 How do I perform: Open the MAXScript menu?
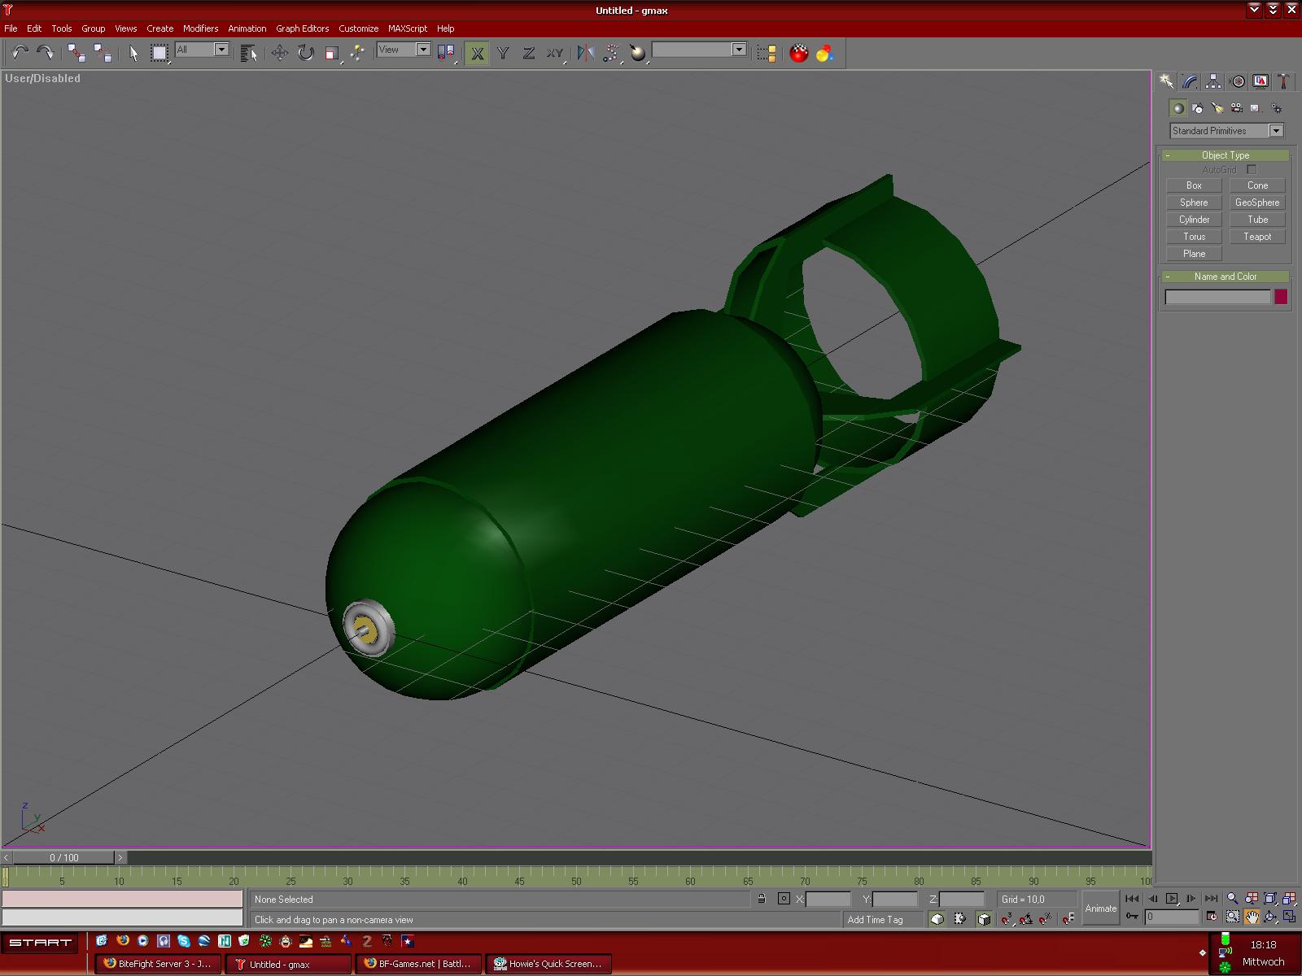pyautogui.click(x=408, y=28)
